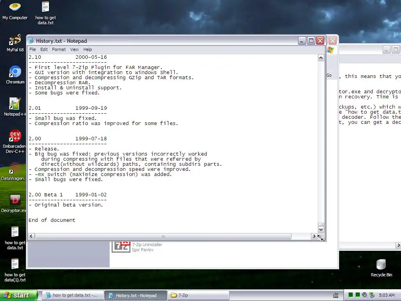The width and height of the screenshot is (401, 301).
Task: Open the Format menu in Notepad
Action: click(59, 49)
